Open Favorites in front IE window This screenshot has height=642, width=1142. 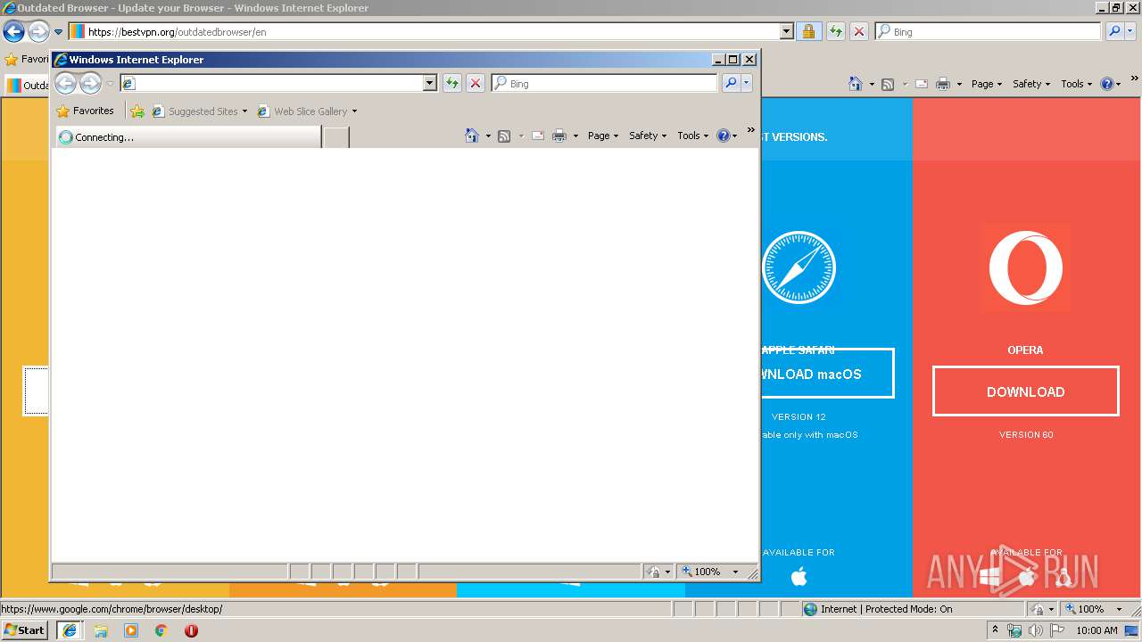click(x=85, y=111)
